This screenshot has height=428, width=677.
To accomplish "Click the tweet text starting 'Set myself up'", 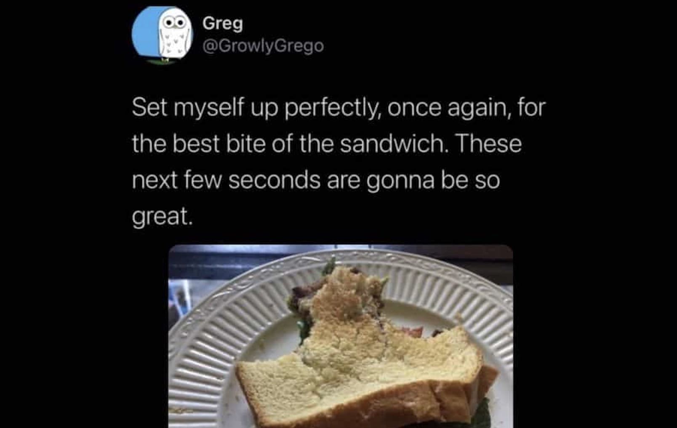I will tap(338, 162).
